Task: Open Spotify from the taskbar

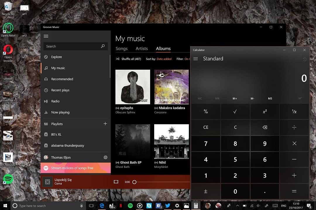Action: [130, 206]
